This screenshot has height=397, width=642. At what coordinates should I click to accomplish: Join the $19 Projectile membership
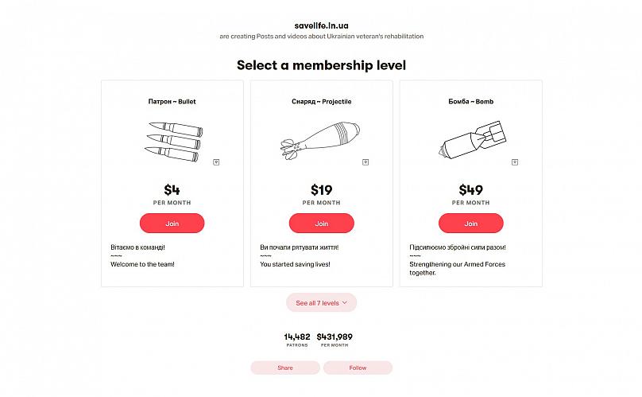[x=322, y=223]
